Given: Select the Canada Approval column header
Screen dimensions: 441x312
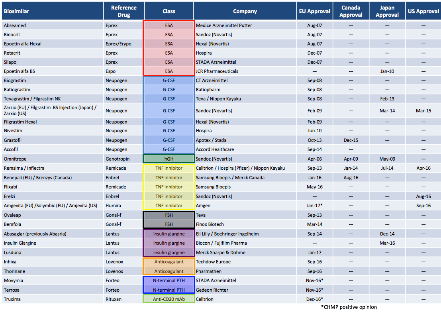Looking at the screenshot, I should click(x=351, y=11).
